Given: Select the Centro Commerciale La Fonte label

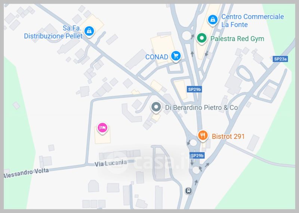Looking at the screenshot, I should [x=253, y=21].
